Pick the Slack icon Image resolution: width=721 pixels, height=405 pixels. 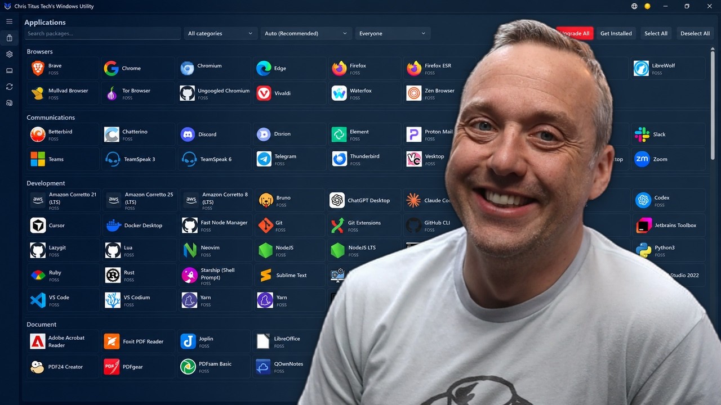642,134
